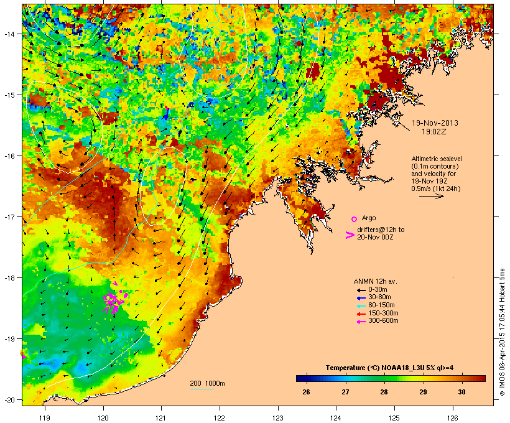Click the longitude label 126
This screenshot has width=510, height=423.
pos(452,418)
